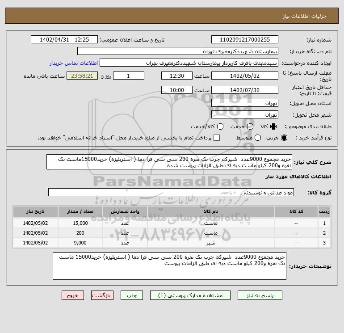Click ماست in row 1
Image resolution: width=344 pixels, height=333 pixels.
pos(211,223)
